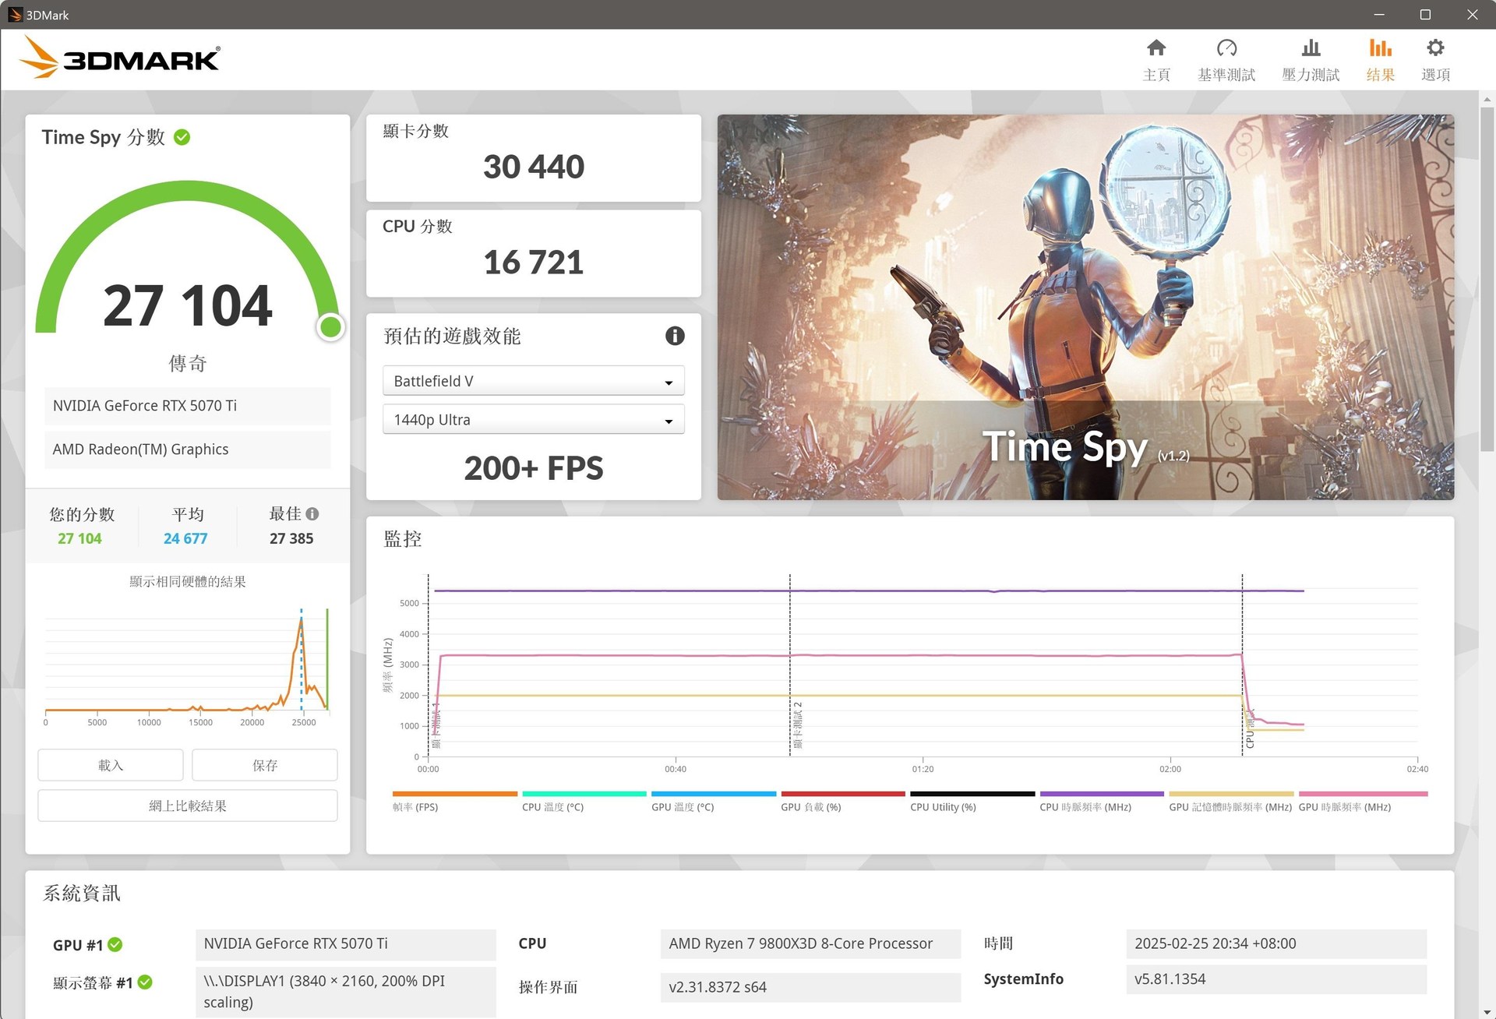Viewport: 1496px width, 1019px height.
Task: Click the green check next to GPU #1
Action: [x=115, y=944]
